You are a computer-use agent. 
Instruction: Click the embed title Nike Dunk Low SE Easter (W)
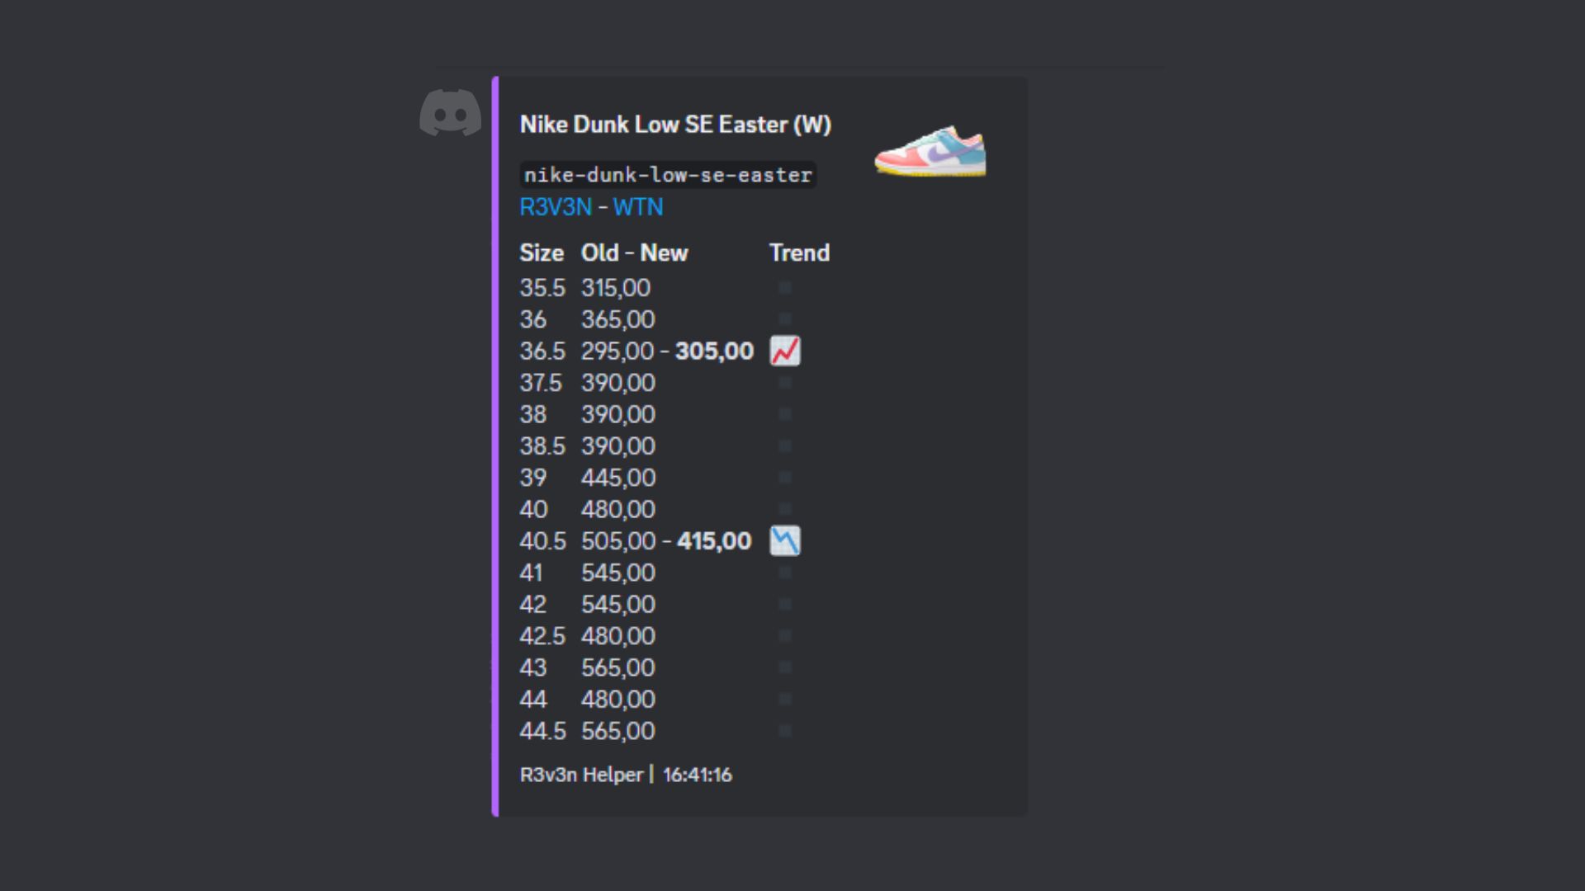coord(675,125)
